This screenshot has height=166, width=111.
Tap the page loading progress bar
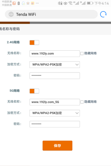55,23
